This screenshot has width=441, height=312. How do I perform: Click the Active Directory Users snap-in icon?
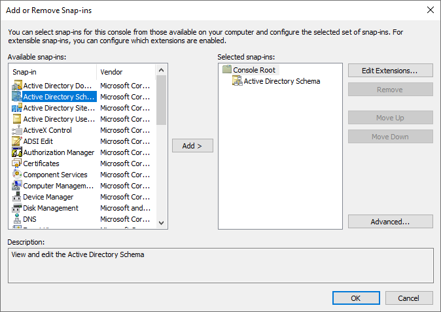(17, 119)
